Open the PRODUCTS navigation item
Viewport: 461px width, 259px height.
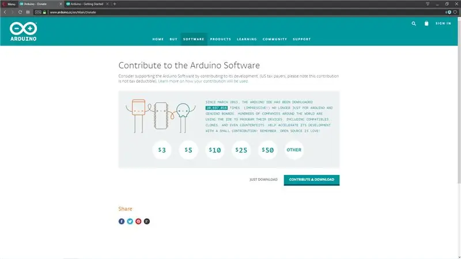pos(221,39)
